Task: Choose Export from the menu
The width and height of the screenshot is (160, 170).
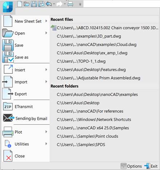Action: [21, 94]
